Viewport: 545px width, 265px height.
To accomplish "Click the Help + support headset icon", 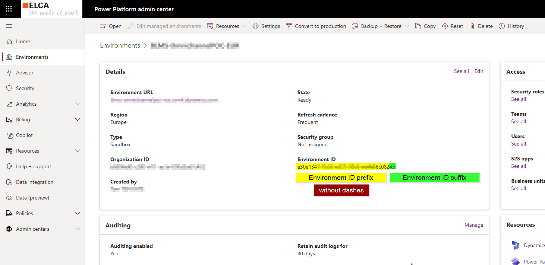I will [9, 166].
